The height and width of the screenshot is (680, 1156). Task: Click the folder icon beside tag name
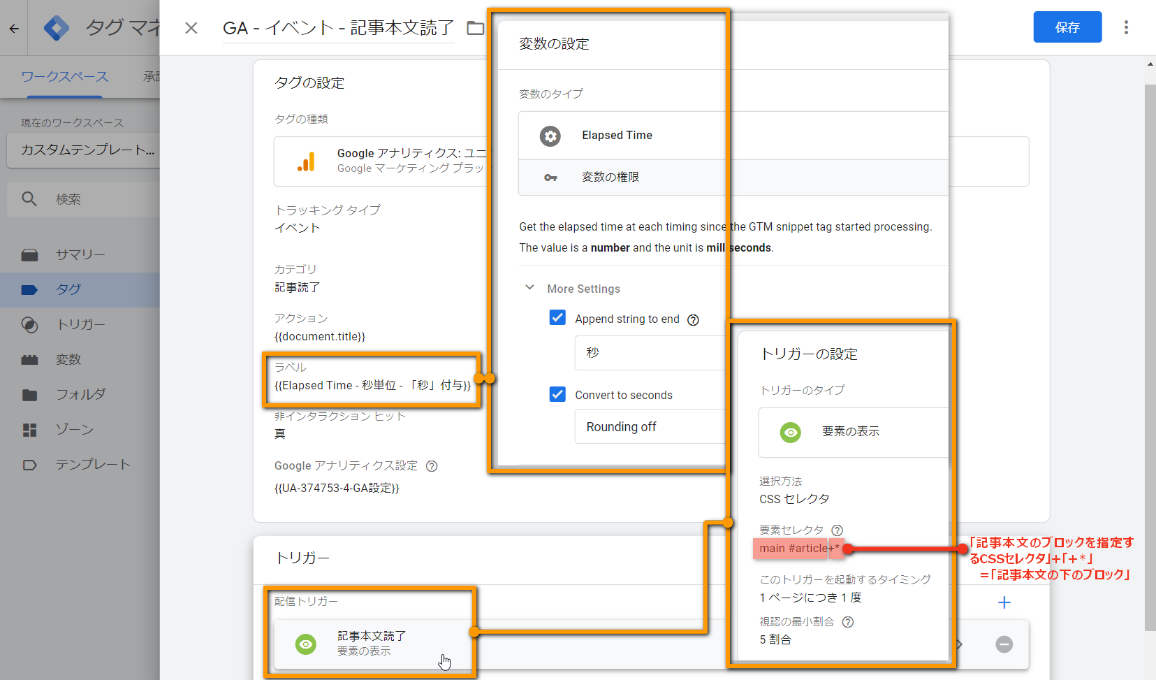475,28
